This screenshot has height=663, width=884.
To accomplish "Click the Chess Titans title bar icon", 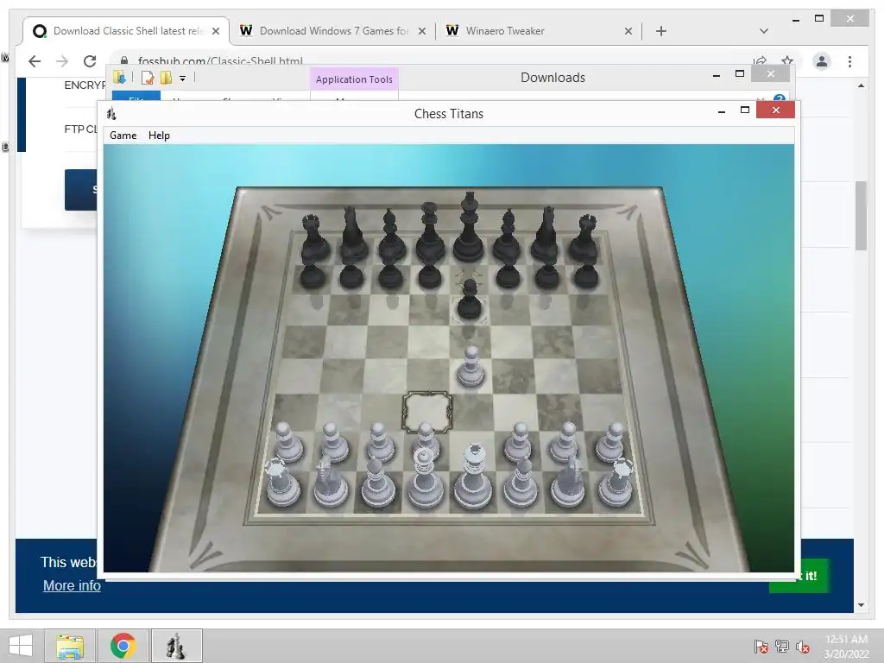I will pos(111,114).
